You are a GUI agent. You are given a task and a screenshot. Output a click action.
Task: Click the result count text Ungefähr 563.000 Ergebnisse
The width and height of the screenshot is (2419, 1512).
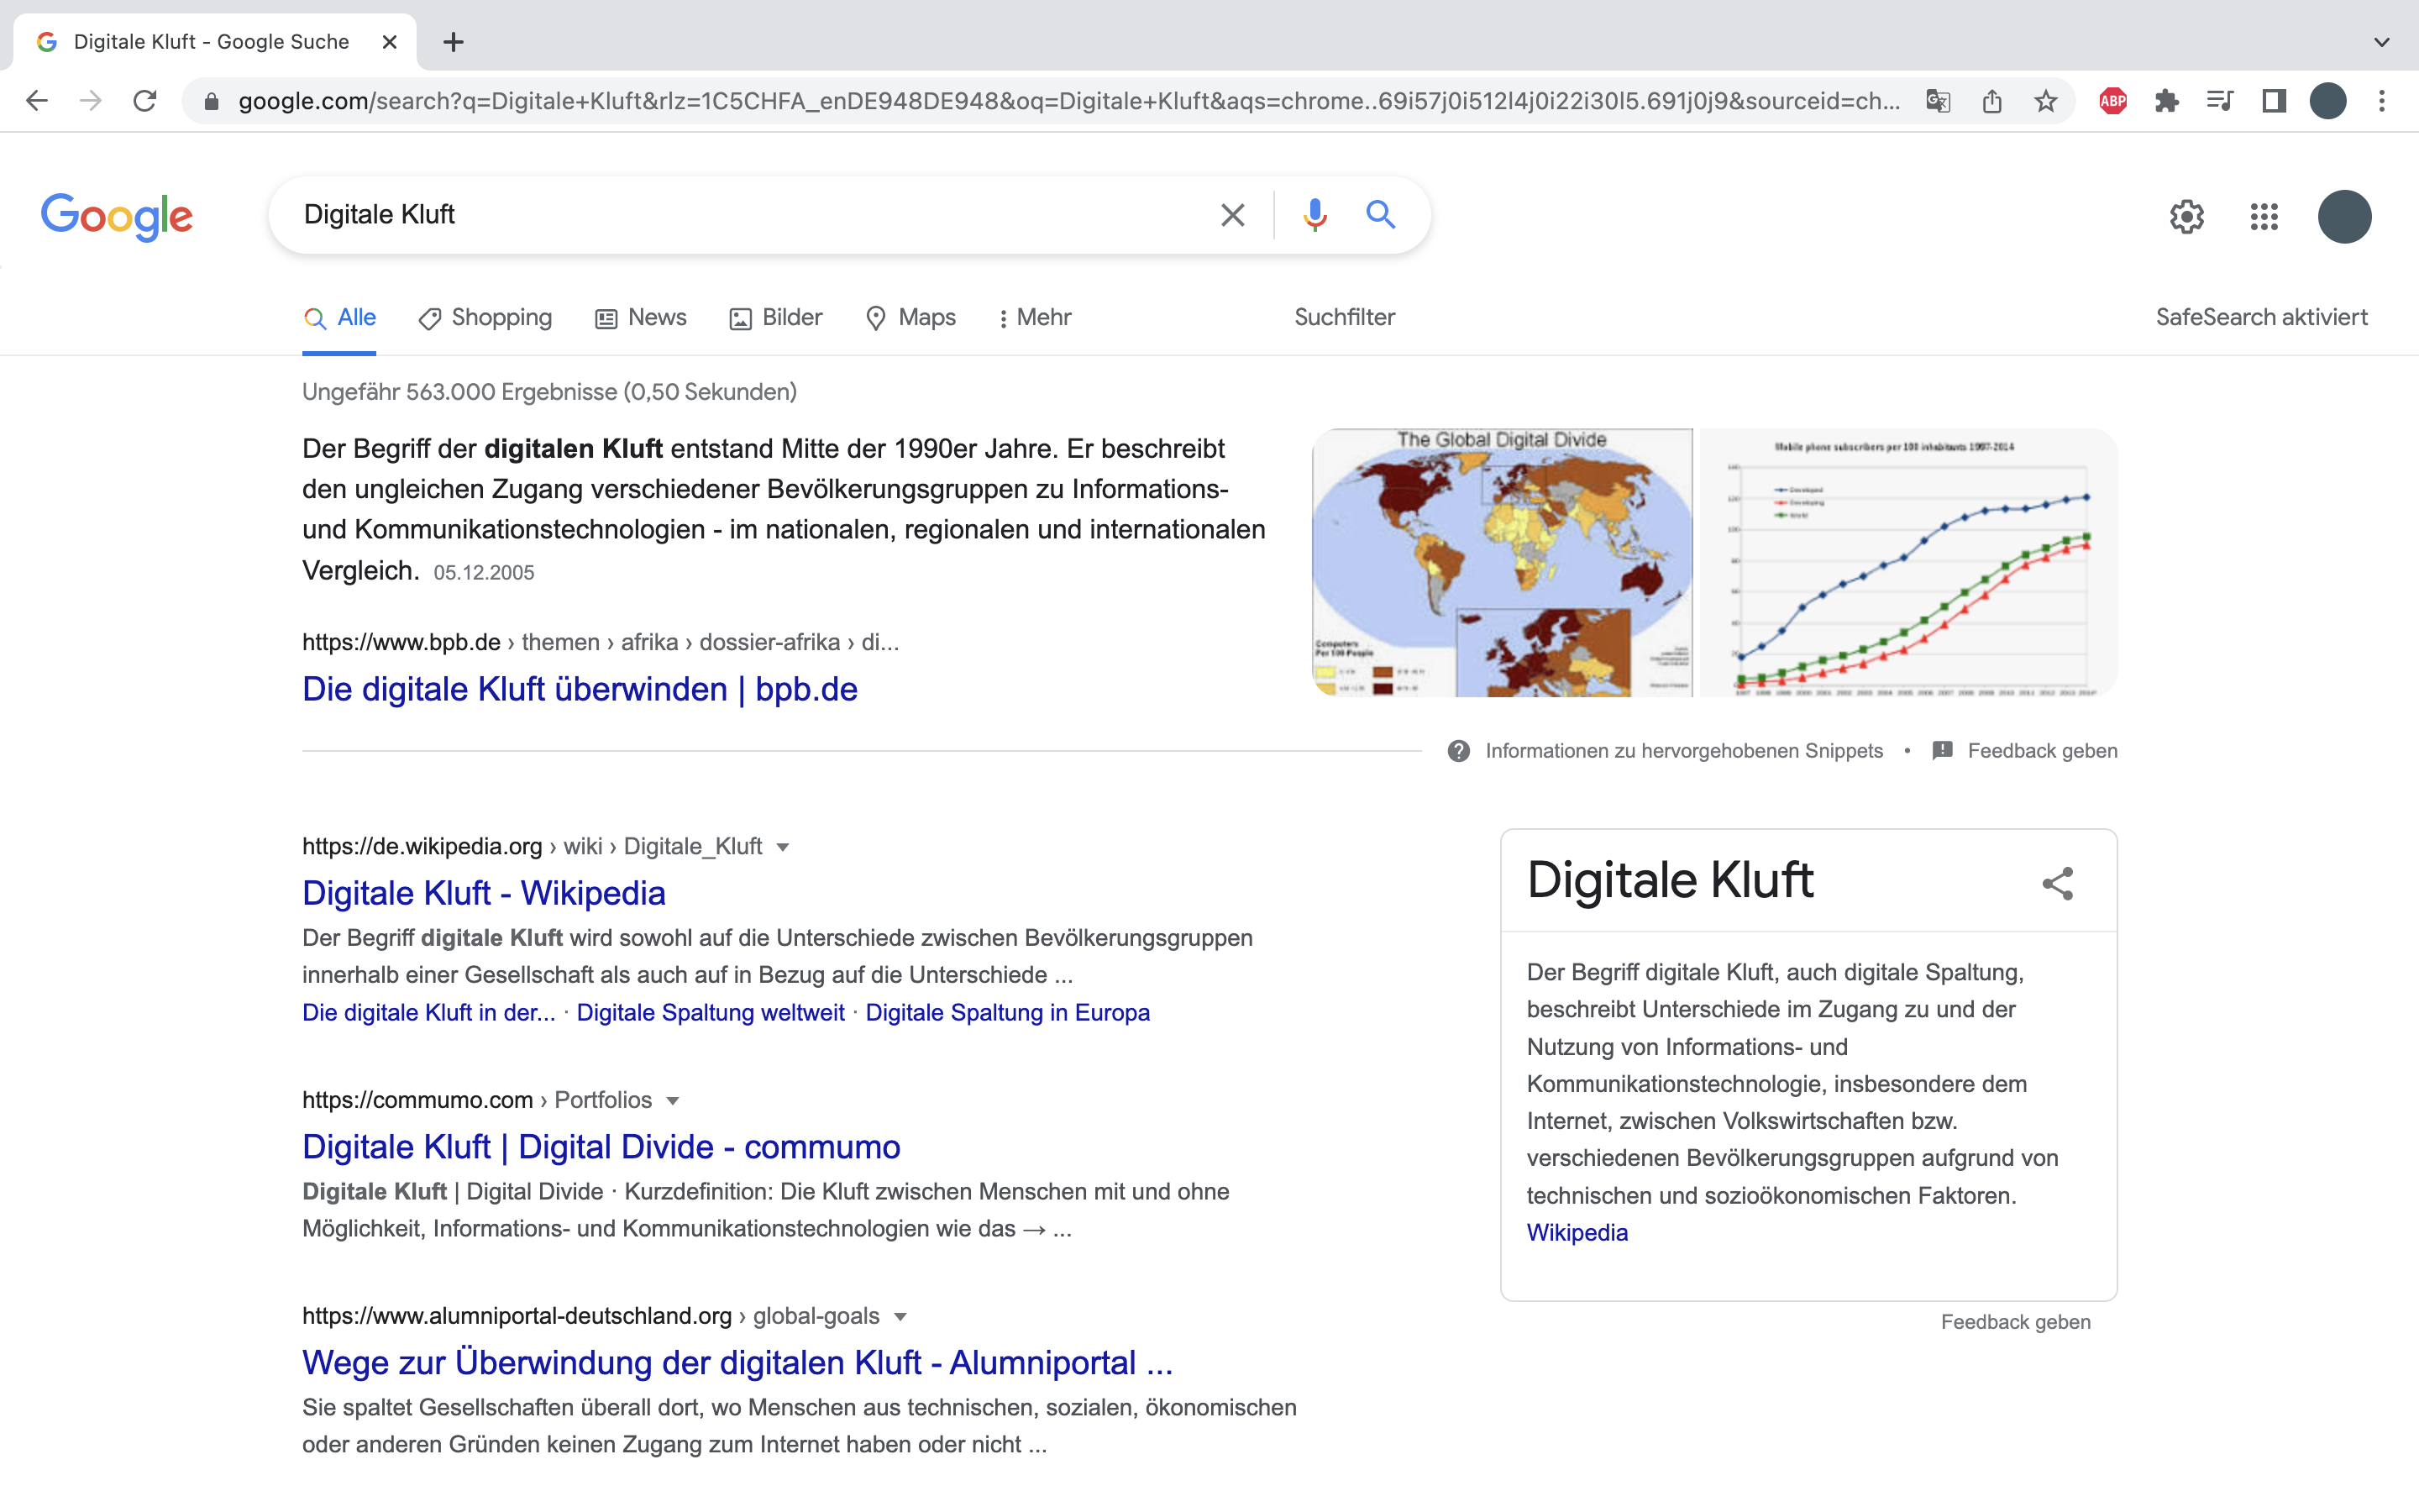[548, 392]
